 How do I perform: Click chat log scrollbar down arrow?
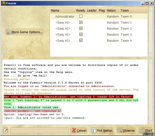click(x=151, y=123)
